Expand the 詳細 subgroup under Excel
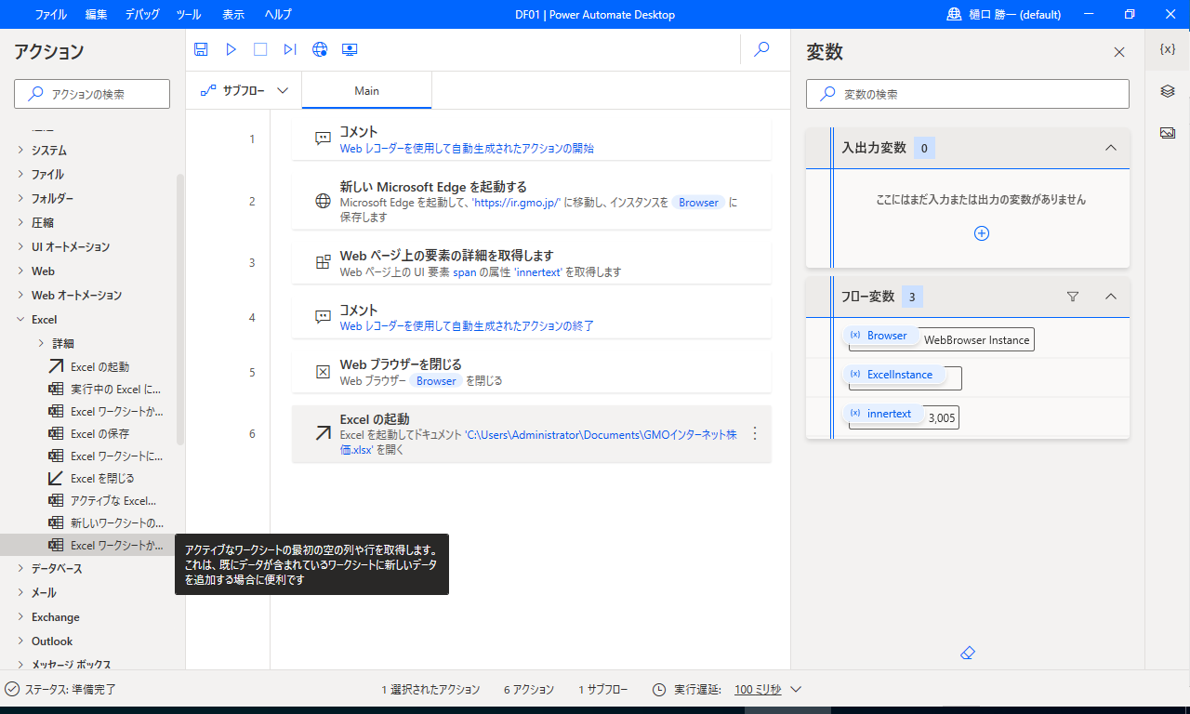 (x=41, y=343)
